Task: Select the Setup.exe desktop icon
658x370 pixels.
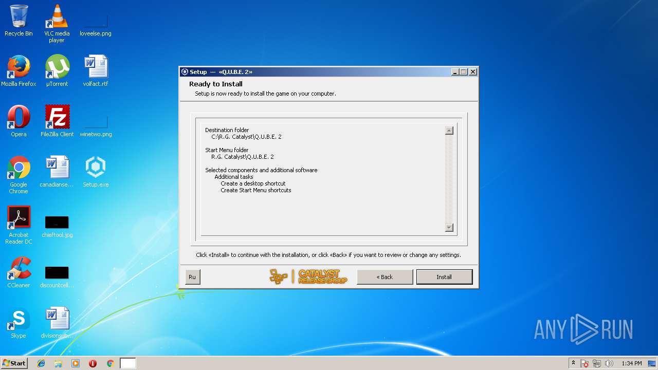Action: pos(96,172)
